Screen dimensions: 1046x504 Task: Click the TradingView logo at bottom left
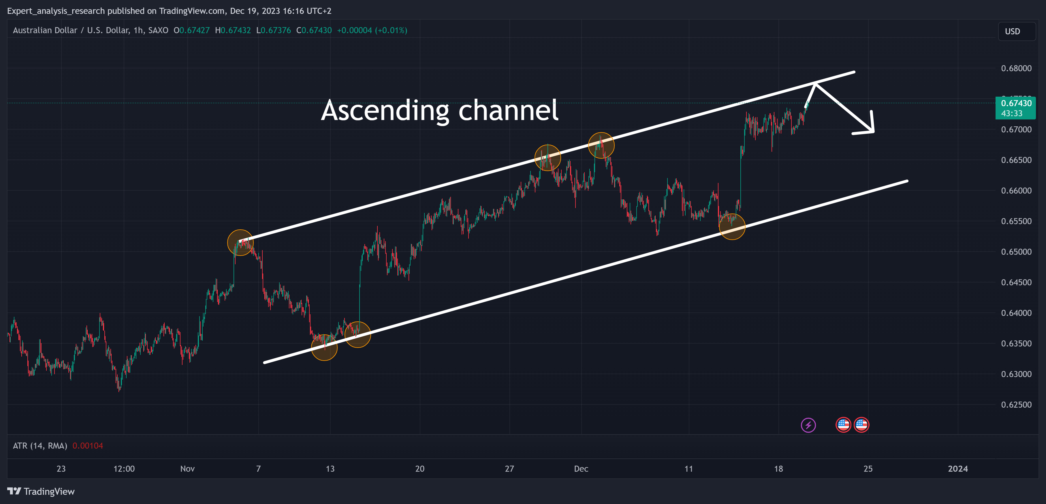pyautogui.click(x=41, y=491)
